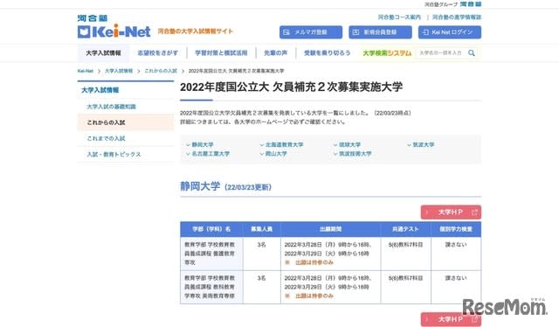Select the 先輩の声 navigation tab

point(275,53)
